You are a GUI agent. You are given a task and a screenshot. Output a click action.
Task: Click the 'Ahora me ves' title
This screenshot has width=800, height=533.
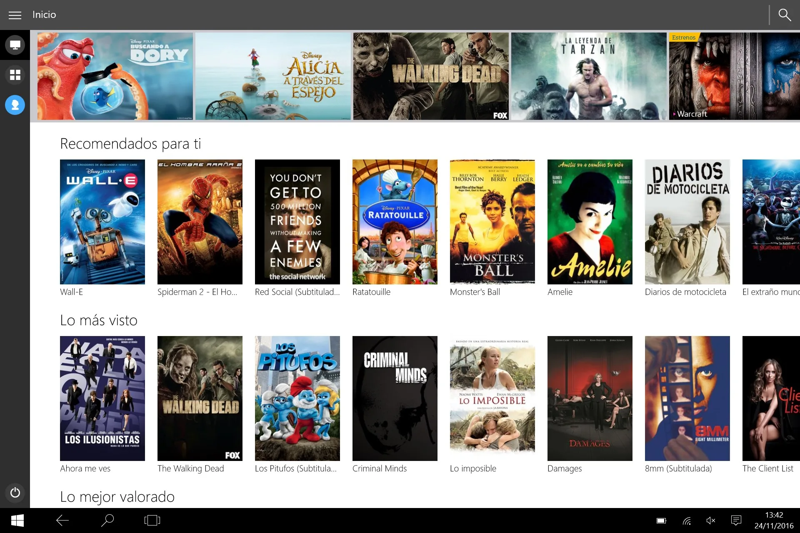click(x=85, y=468)
